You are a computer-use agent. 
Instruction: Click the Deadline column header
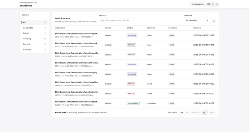pos(172,28)
